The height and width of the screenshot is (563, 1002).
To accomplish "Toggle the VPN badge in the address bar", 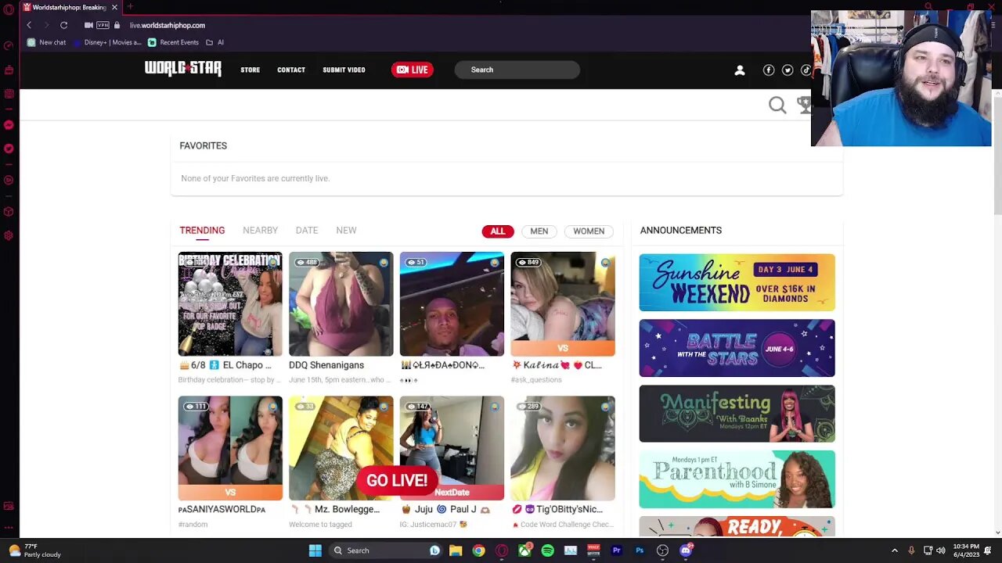I will coord(103,25).
